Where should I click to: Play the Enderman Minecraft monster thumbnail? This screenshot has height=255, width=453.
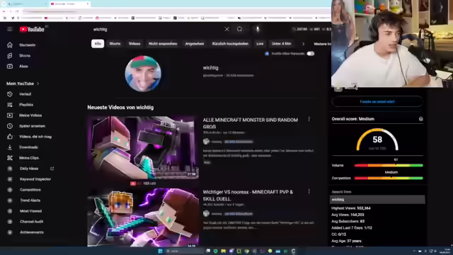pos(143,147)
